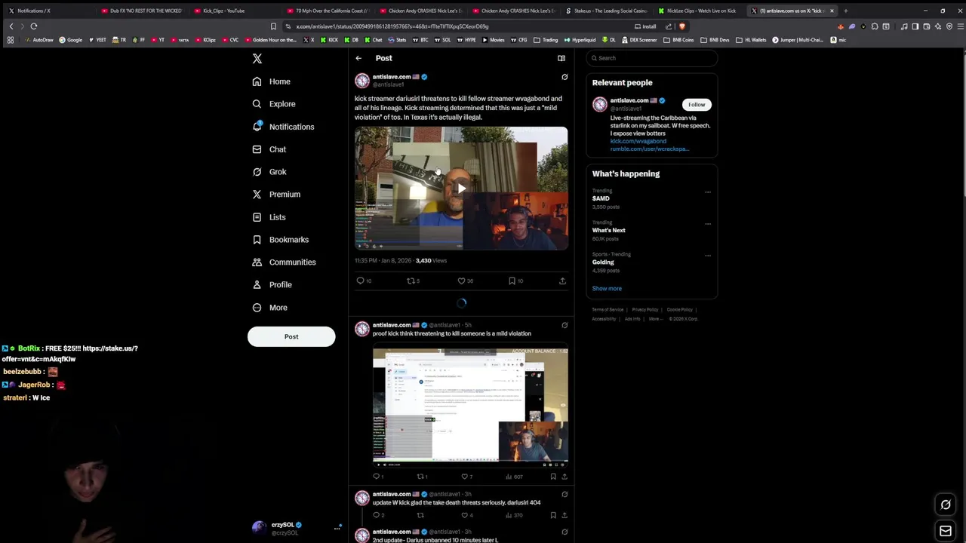This screenshot has width=966, height=543.
Task: Click the browser address bar URL
Action: 392,26
